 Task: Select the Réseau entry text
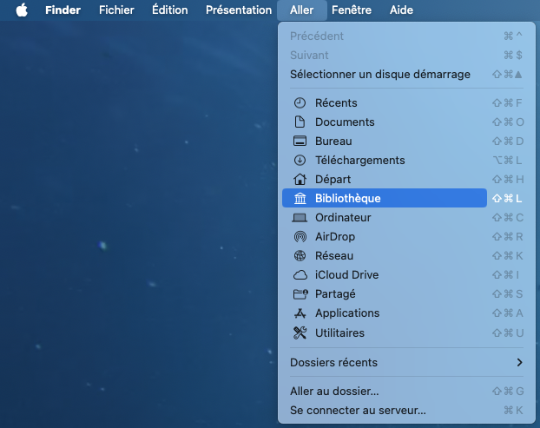click(x=334, y=256)
